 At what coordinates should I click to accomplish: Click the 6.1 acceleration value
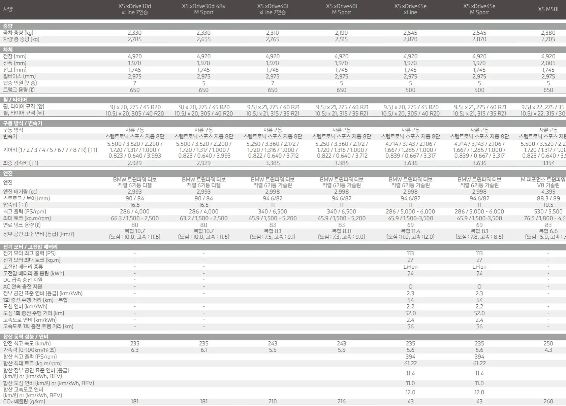coord(203,350)
